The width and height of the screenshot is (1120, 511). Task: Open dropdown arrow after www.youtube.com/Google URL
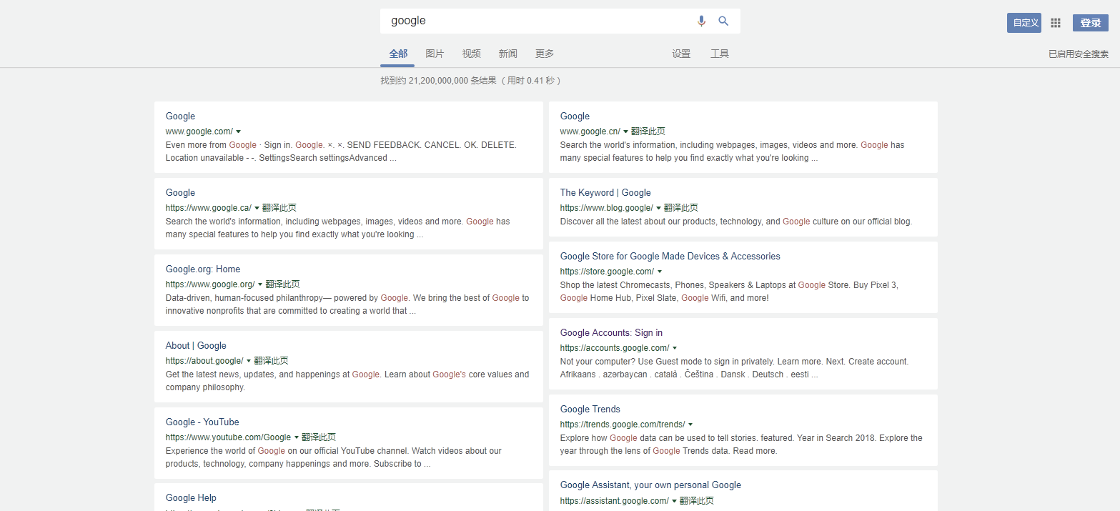pos(297,437)
